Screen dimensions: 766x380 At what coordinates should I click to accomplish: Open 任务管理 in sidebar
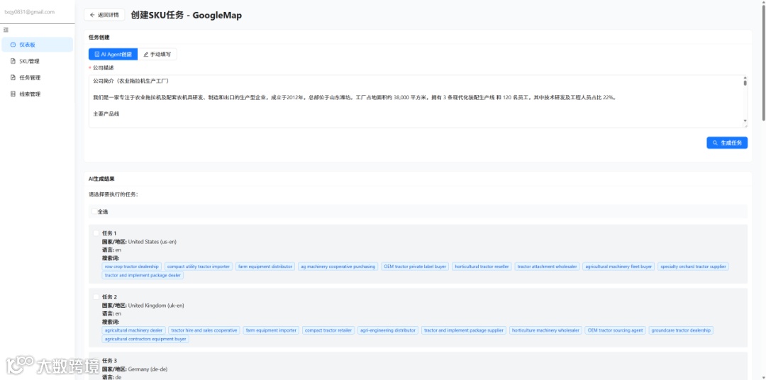click(37, 78)
